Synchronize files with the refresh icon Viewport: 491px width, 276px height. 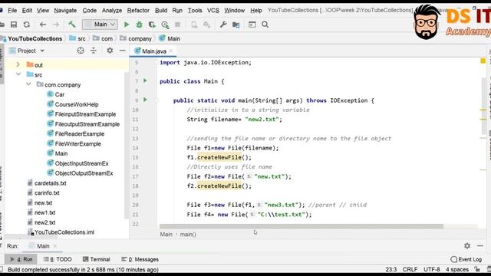click(x=27, y=25)
